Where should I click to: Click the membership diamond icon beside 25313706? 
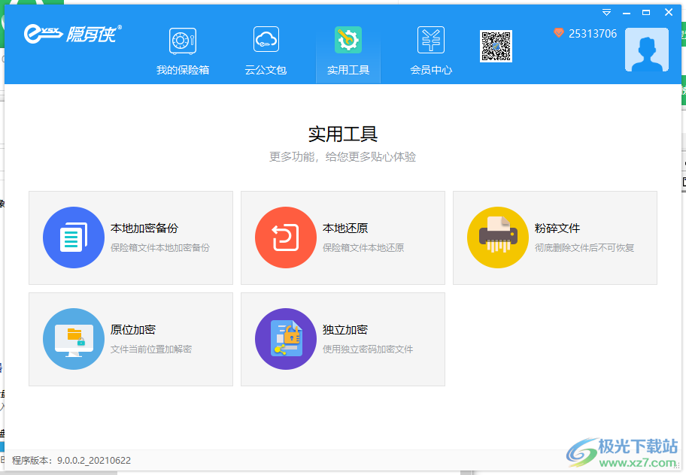coord(558,33)
